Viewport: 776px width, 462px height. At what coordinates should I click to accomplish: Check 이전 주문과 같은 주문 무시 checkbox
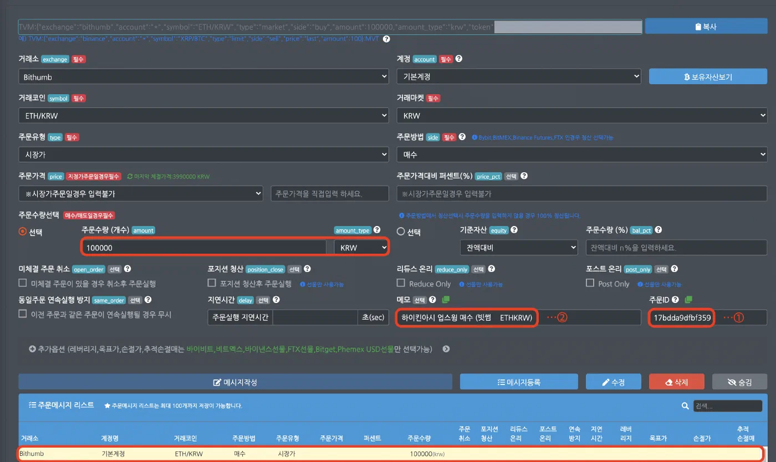(x=23, y=314)
